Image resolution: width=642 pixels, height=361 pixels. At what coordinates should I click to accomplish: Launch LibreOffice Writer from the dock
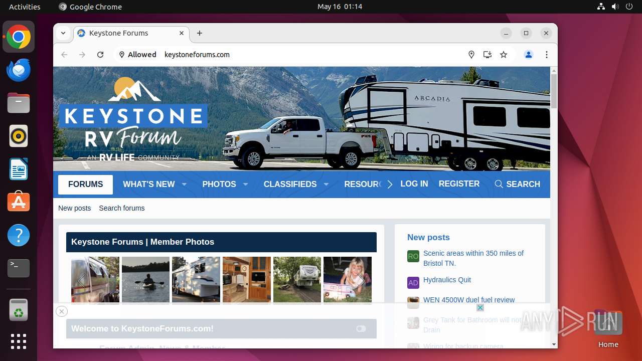click(x=19, y=169)
